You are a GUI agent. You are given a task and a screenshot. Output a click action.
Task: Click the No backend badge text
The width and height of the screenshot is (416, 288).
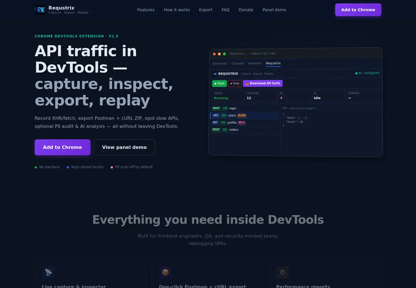coord(49,167)
